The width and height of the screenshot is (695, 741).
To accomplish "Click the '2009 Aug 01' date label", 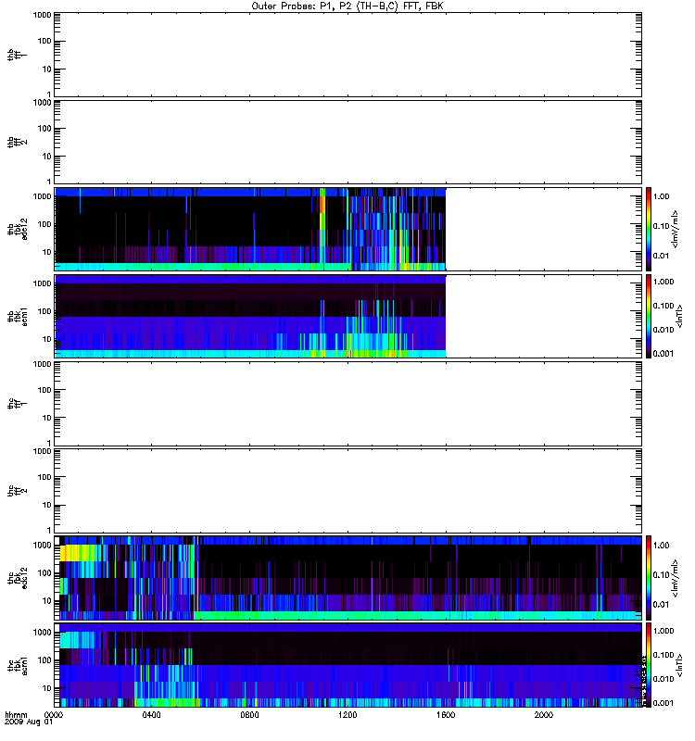I will [28, 722].
